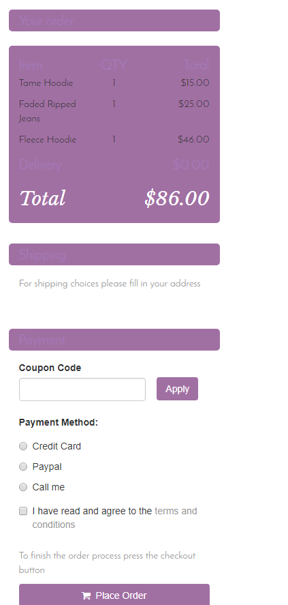Select the Credit Card payment option

tap(23, 446)
